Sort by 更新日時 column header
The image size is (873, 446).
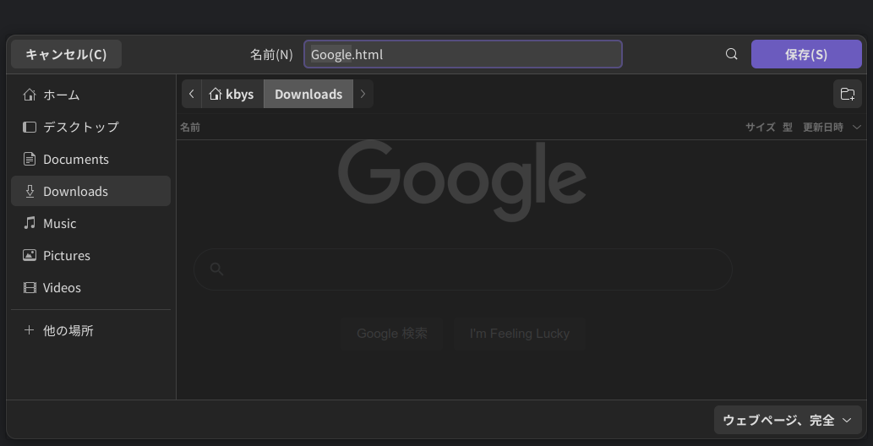[x=823, y=128]
